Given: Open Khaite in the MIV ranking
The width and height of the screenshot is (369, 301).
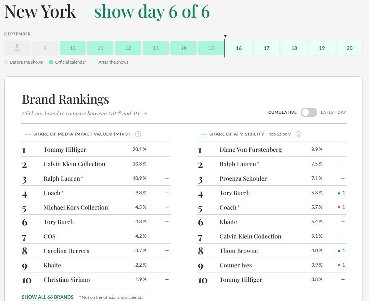Looking at the screenshot, I should click(x=52, y=265).
